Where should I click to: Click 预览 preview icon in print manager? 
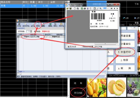(38, 25)
